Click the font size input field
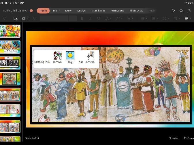The width and height of the screenshot is (194, 145). pos(73,18)
